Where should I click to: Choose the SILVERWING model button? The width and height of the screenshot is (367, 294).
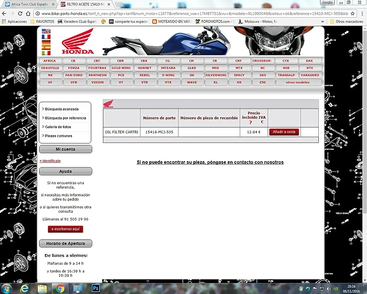[216, 75]
